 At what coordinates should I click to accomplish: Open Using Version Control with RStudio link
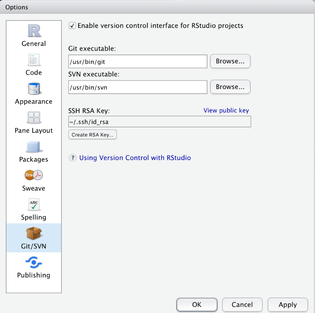click(x=135, y=158)
